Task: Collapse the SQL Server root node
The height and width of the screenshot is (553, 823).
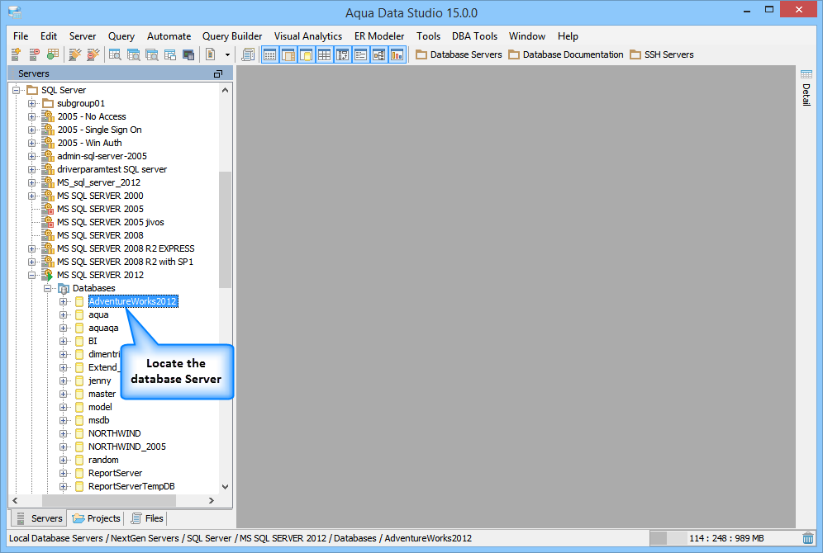Action: (x=17, y=90)
